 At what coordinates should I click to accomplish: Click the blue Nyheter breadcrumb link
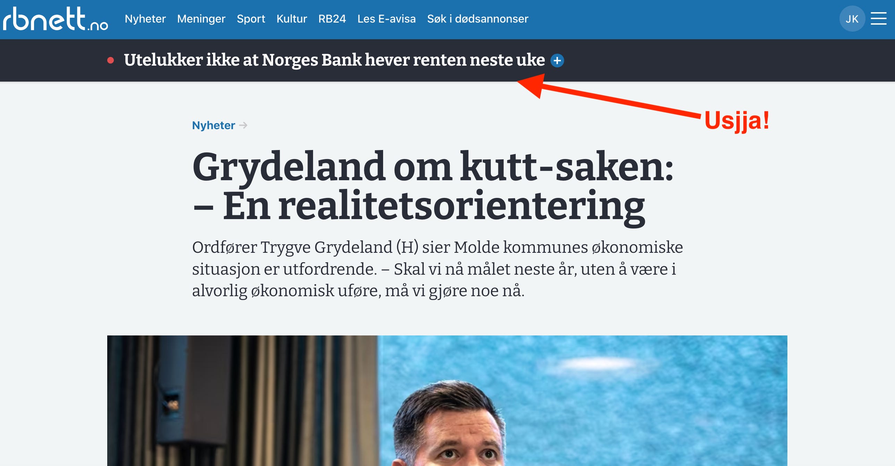click(213, 125)
